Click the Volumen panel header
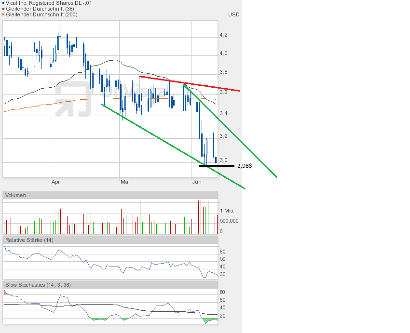The height and width of the screenshot is (333, 410). (16, 195)
